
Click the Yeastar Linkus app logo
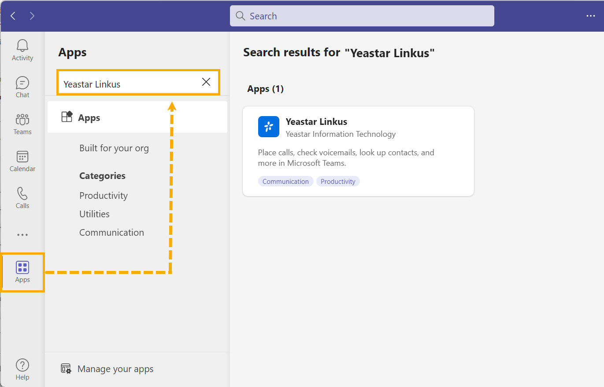tap(269, 127)
